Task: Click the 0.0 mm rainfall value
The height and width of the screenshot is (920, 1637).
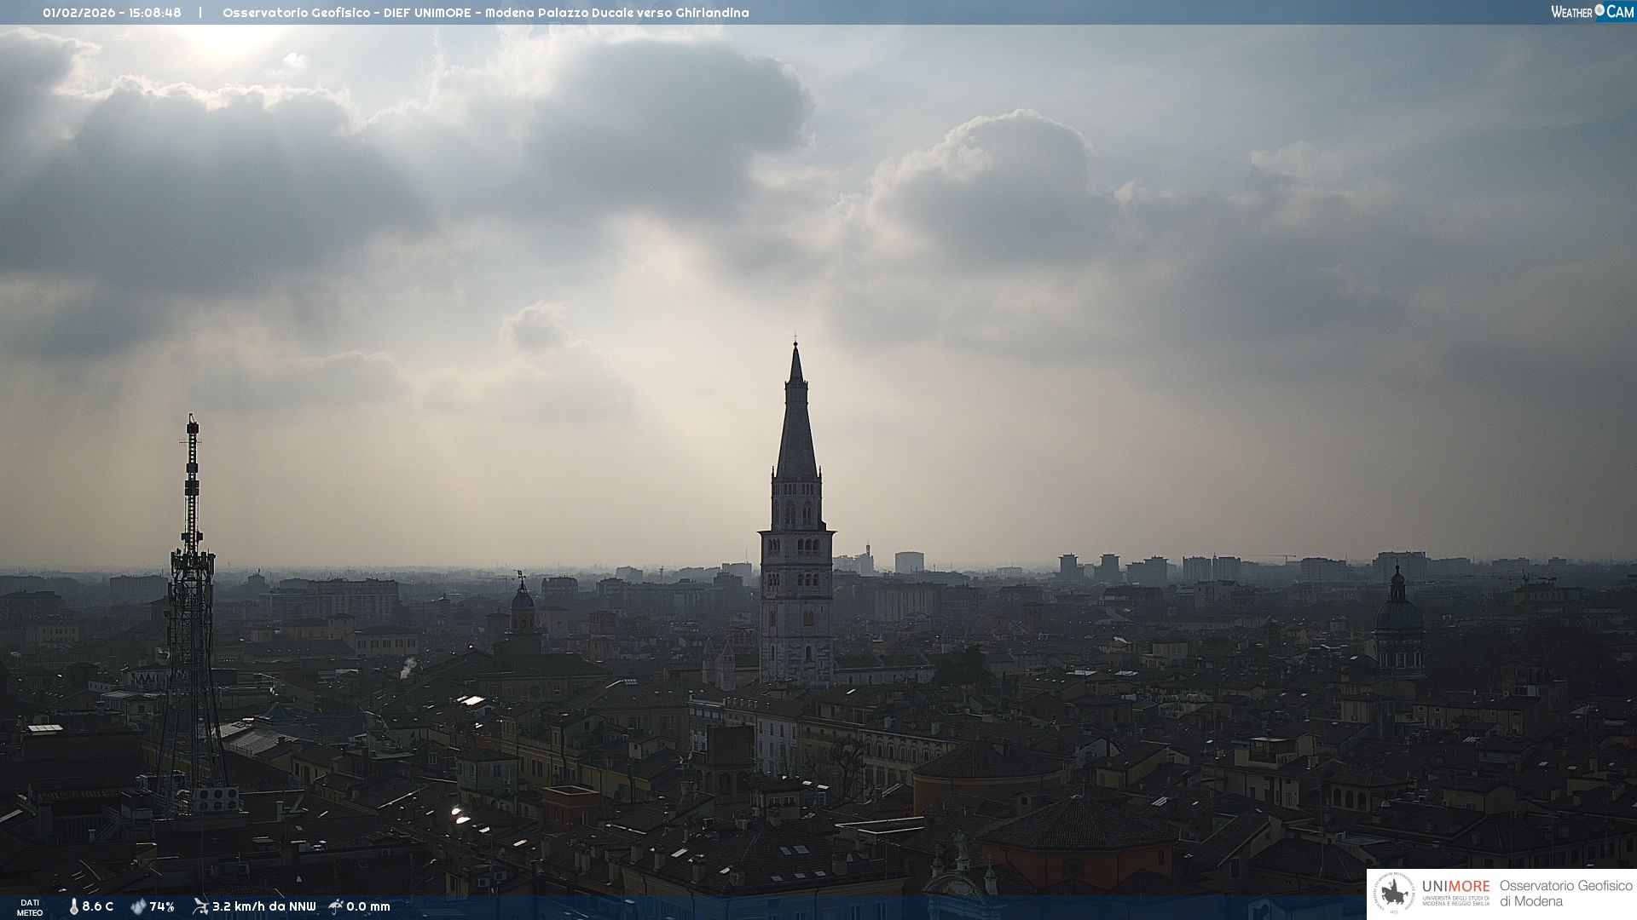Action: 368,906
